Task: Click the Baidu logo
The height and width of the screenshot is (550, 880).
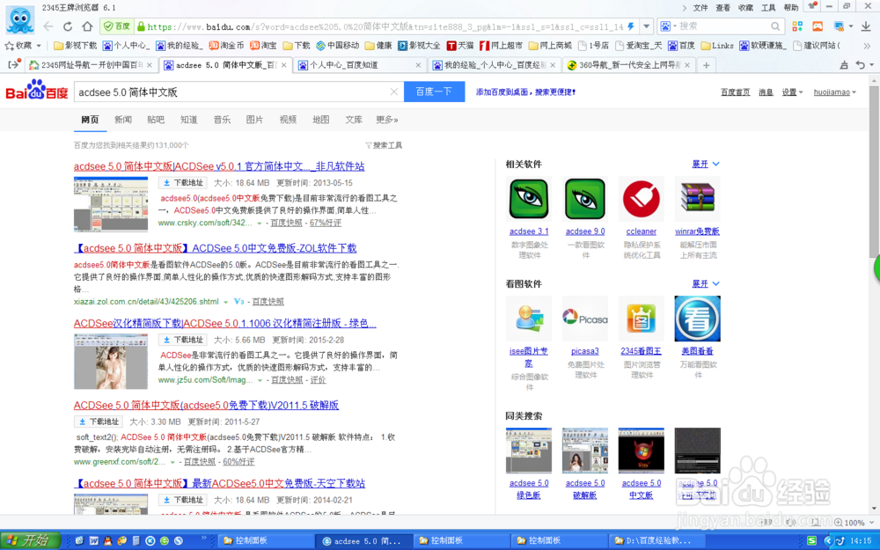Action: pyautogui.click(x=36, y=91)
